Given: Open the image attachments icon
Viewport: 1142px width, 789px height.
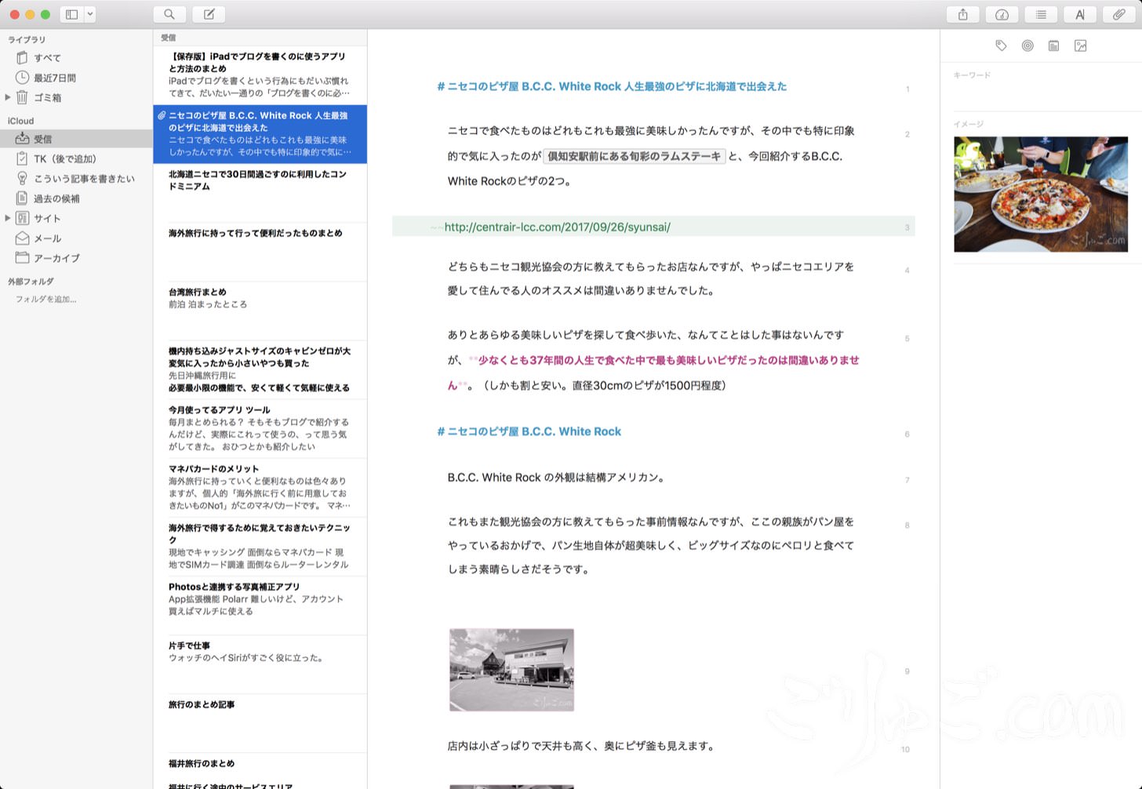Looking at the screenshot, I should (x=1081, y=45).
